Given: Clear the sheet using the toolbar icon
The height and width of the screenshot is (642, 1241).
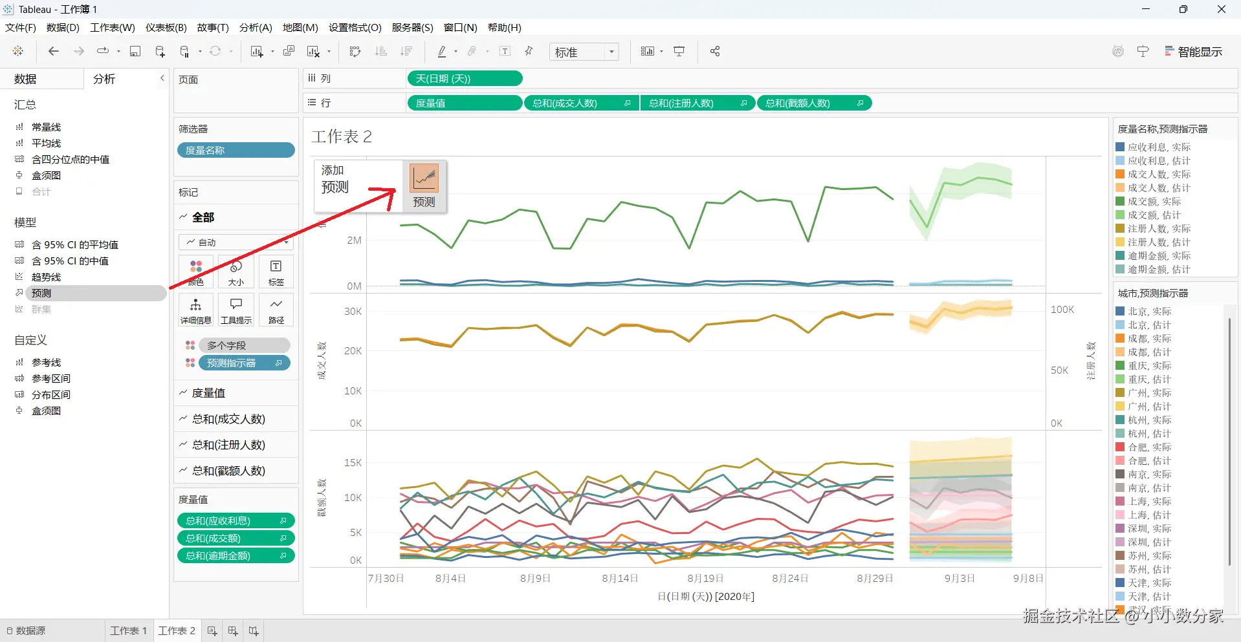Looking at the screenshot, I should [314, 52].
